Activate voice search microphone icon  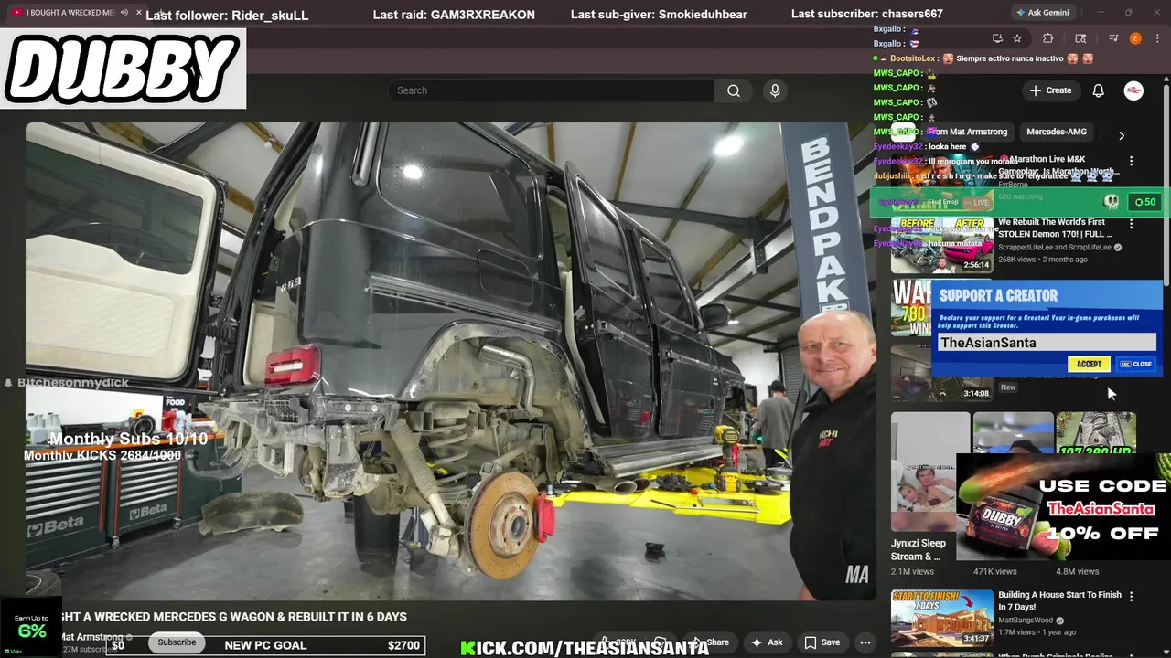click(775, 90)
